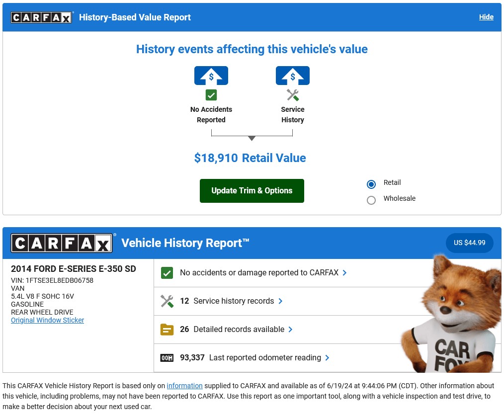
Task: Click the CARFAX logo in Value Report header
Action: (41, 17)
